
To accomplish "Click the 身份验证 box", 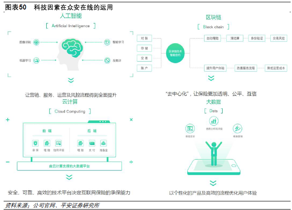I will click(x=257, y=39).
